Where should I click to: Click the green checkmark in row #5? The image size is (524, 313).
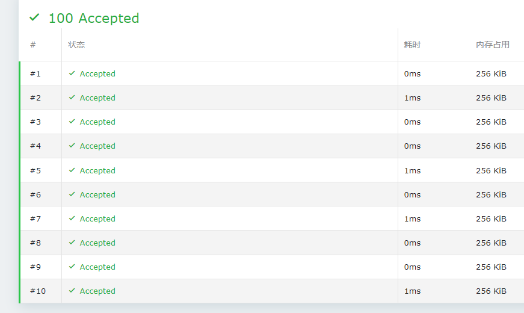(72, 170)
